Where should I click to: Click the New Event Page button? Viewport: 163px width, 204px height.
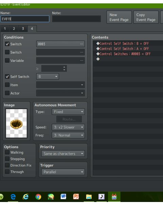click(119, 17)
